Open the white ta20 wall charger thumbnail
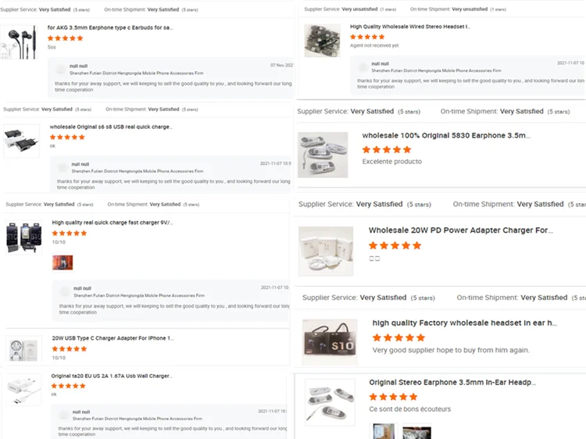 (24, 389)
